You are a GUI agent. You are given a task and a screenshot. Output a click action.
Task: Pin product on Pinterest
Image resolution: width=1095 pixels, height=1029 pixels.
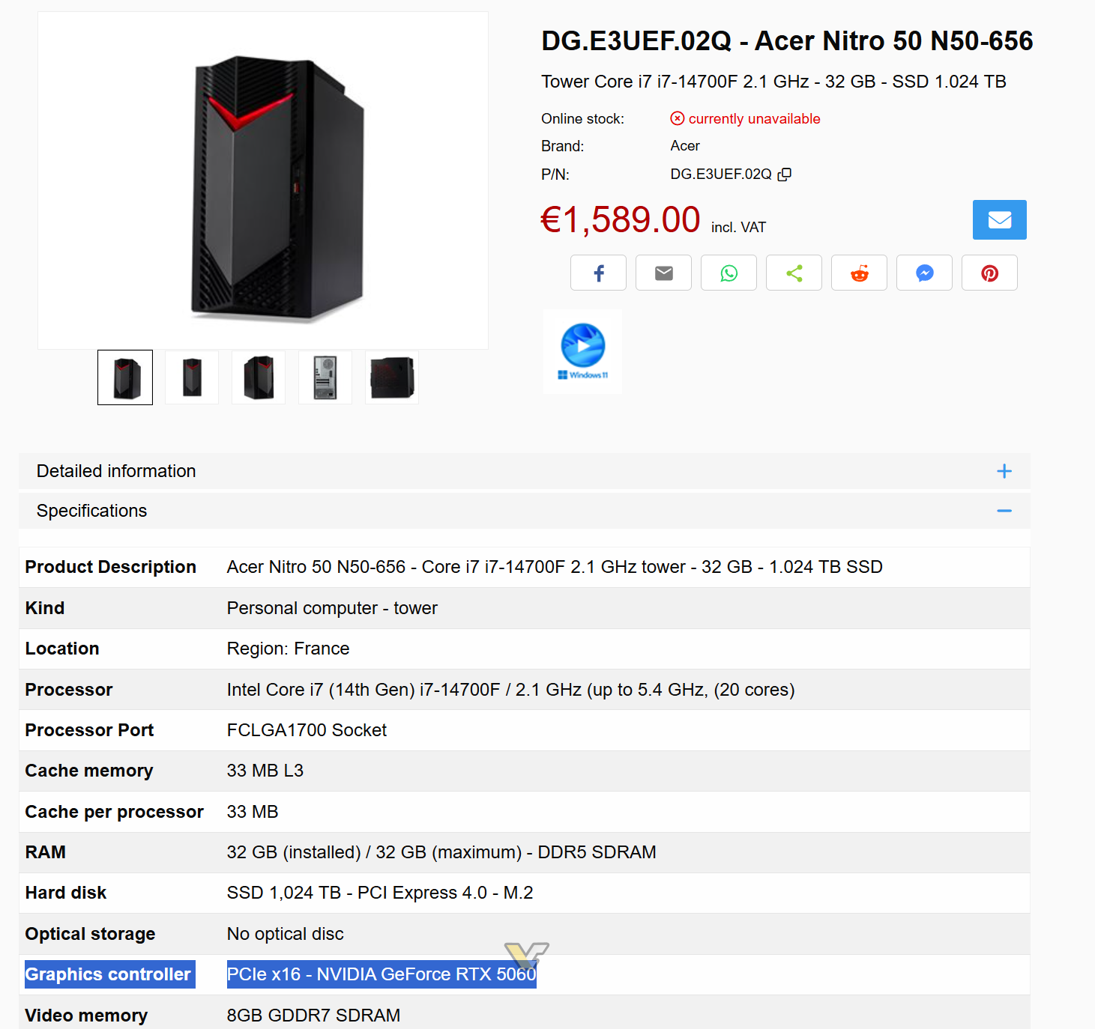(x=989, y=273)
